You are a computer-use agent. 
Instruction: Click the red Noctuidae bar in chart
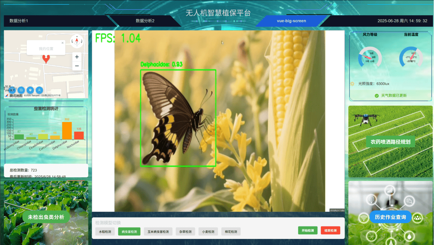[79, 135]
